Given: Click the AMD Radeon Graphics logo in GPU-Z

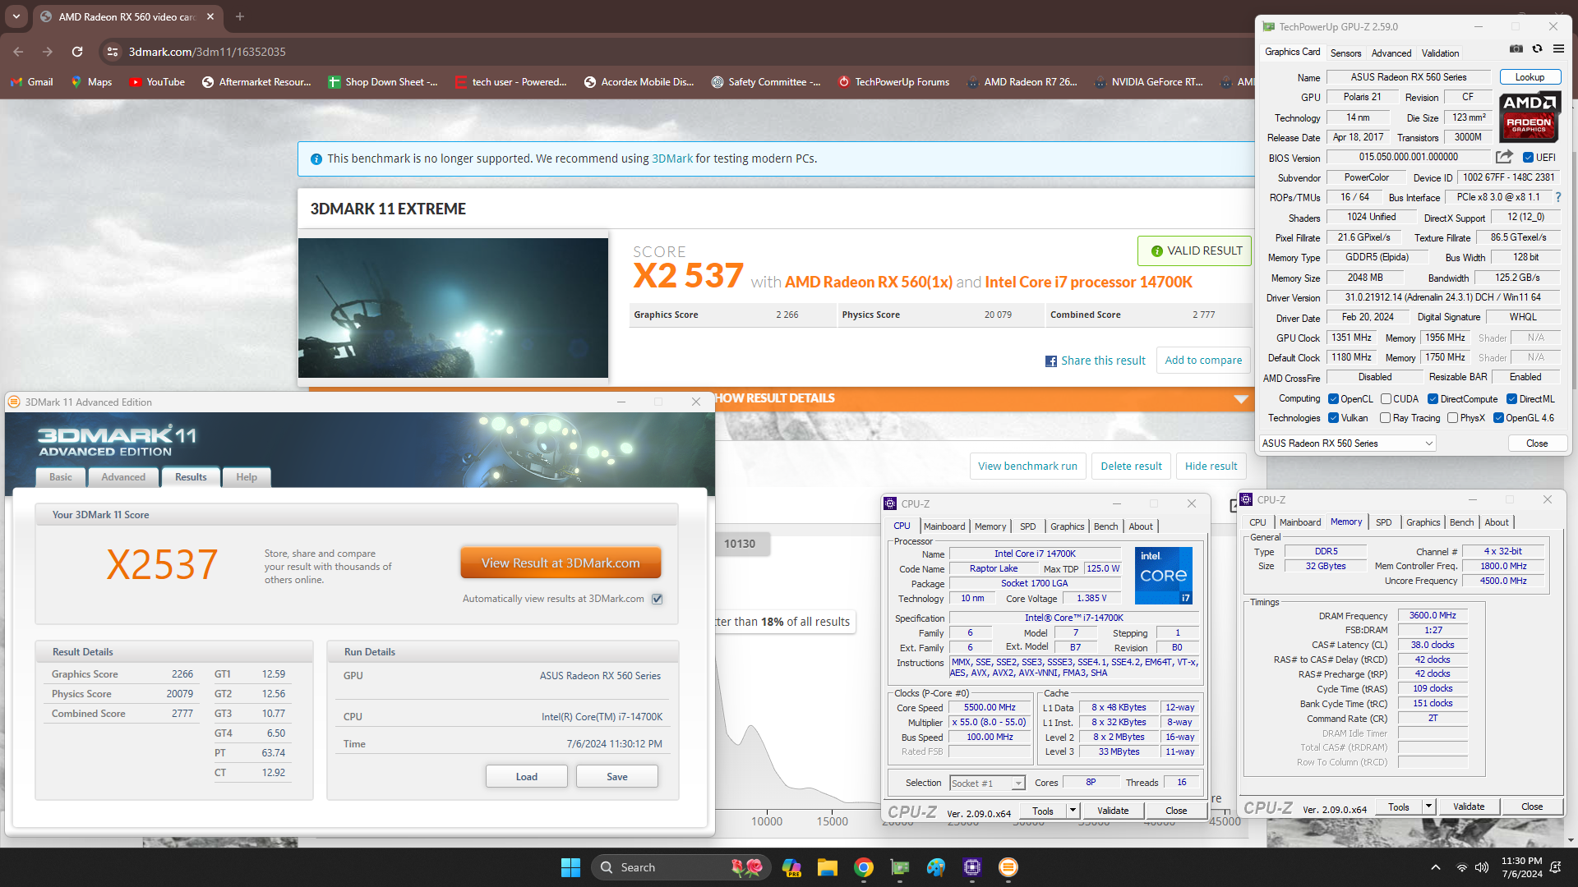Looking at the screenshot, I should (x=1530, y=117).
